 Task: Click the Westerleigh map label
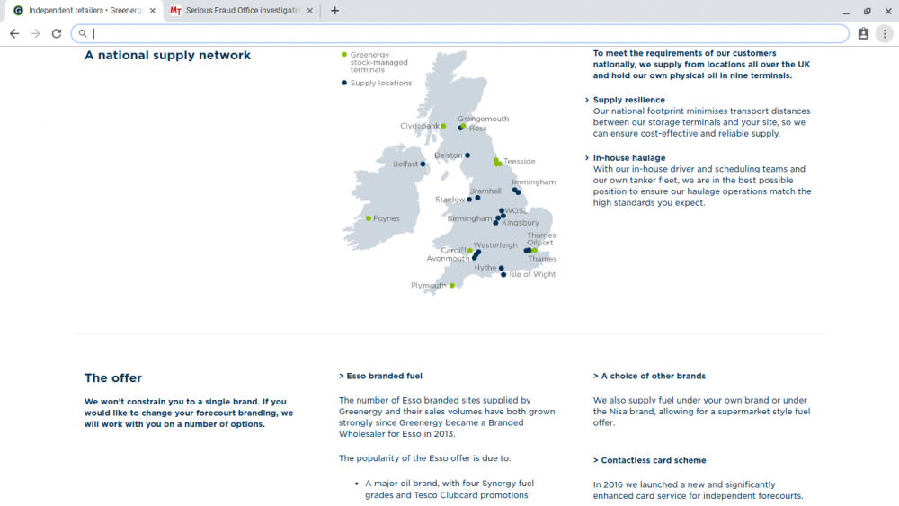pos(495,244)
